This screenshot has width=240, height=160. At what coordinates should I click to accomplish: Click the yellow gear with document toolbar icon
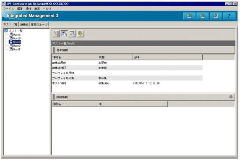click(81, 34)
